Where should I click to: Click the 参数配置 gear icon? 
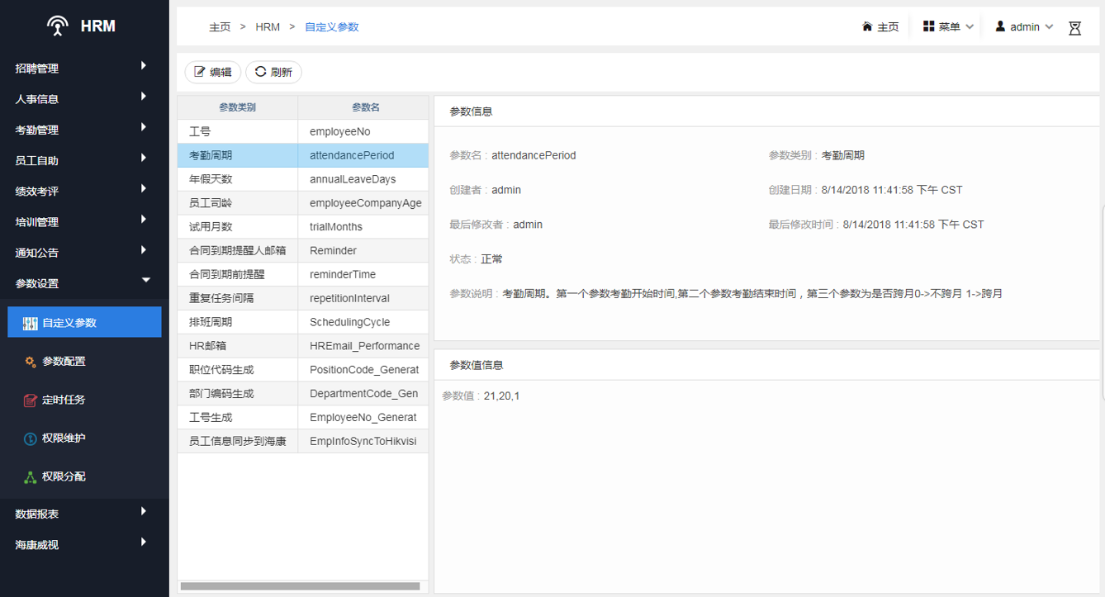pyautogui.click(x=31, y=362)
